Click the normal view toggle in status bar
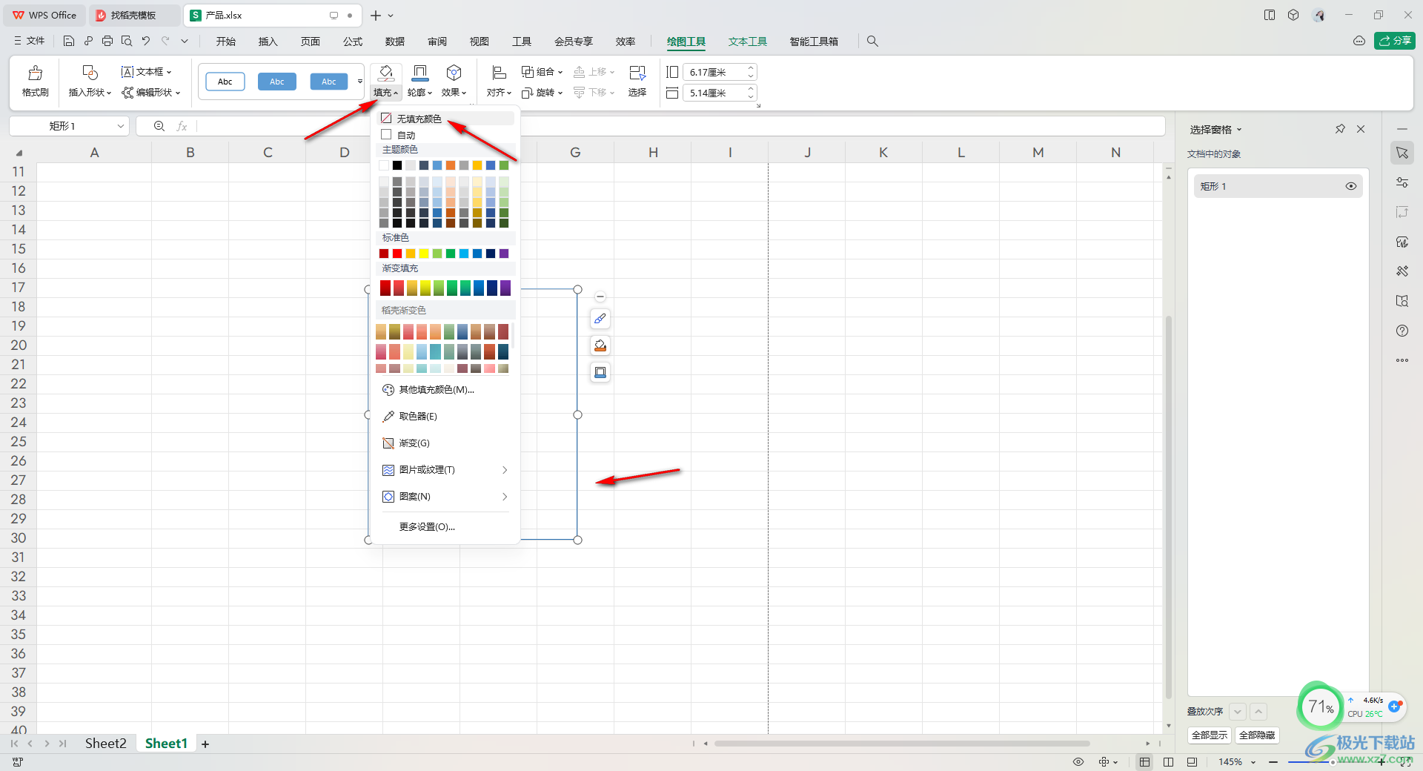Screen dimensions: 1423x771 [x=1145, y=762]
